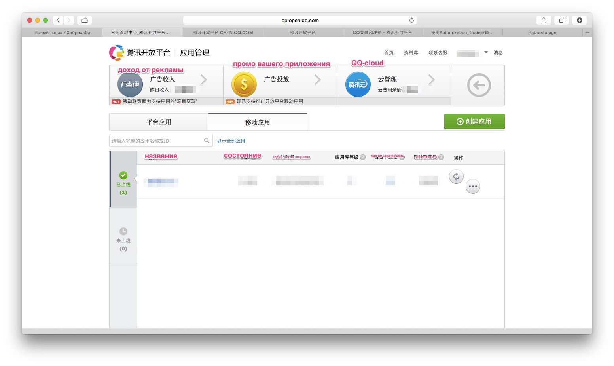Screen dimensions: 614x366
Task: Open the three-dots more actions icon
Action: [x=473, y=187]
